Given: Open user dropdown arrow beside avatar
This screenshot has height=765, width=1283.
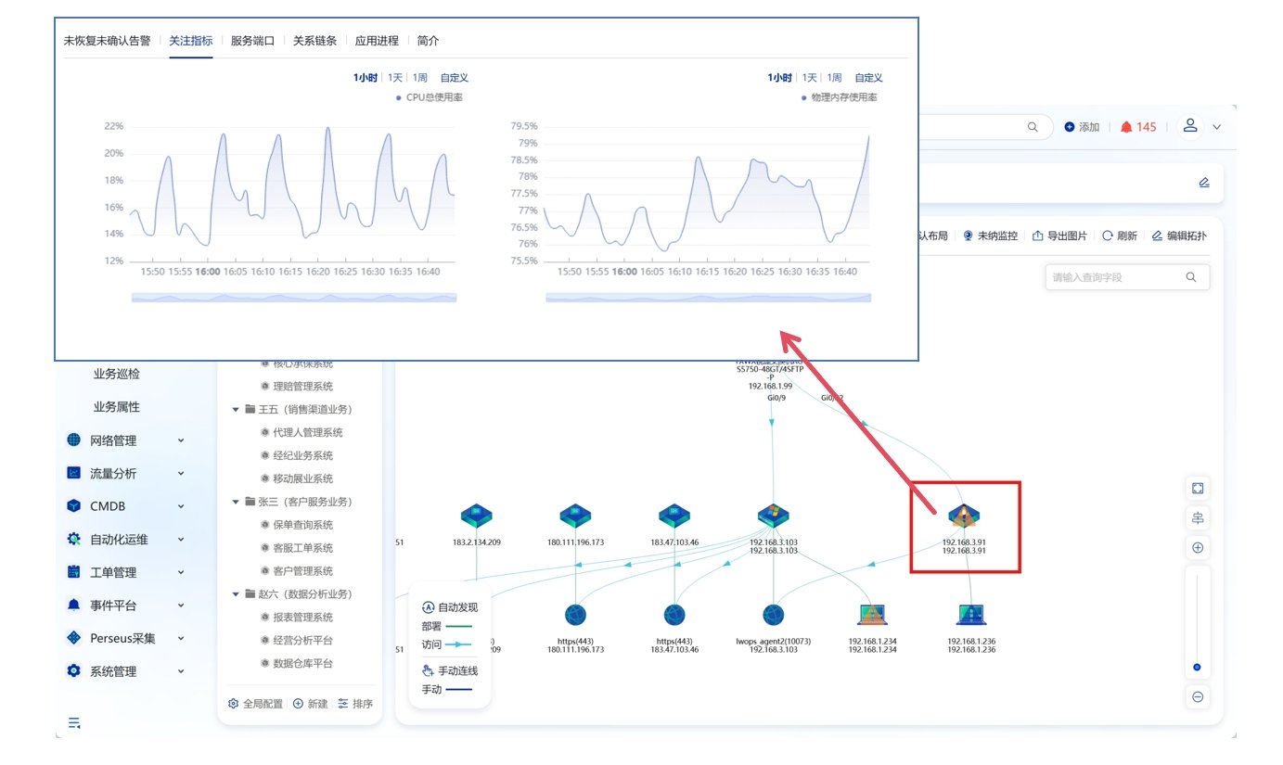Looking at the screenshot, I should pyautogui.click(x=1217, y=127).
